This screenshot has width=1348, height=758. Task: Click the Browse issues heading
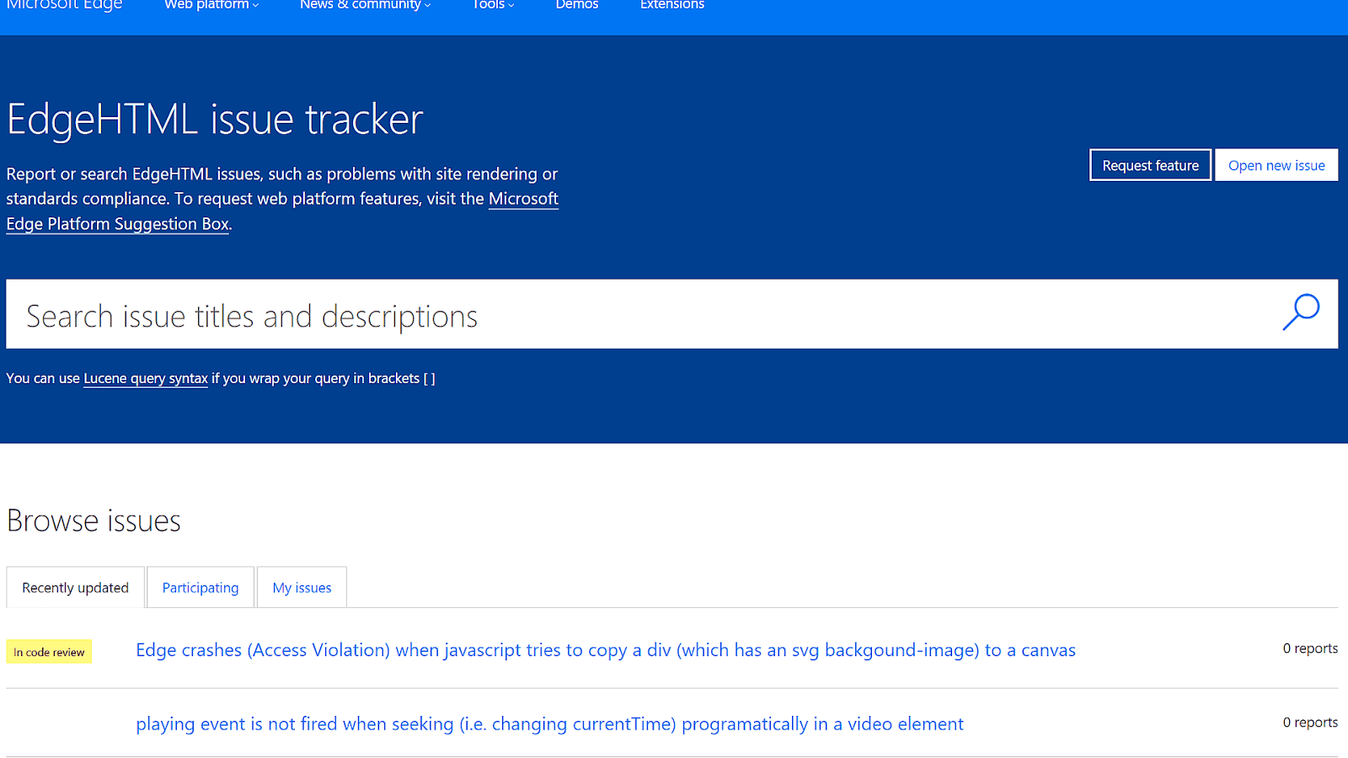(x=94, y=521)
